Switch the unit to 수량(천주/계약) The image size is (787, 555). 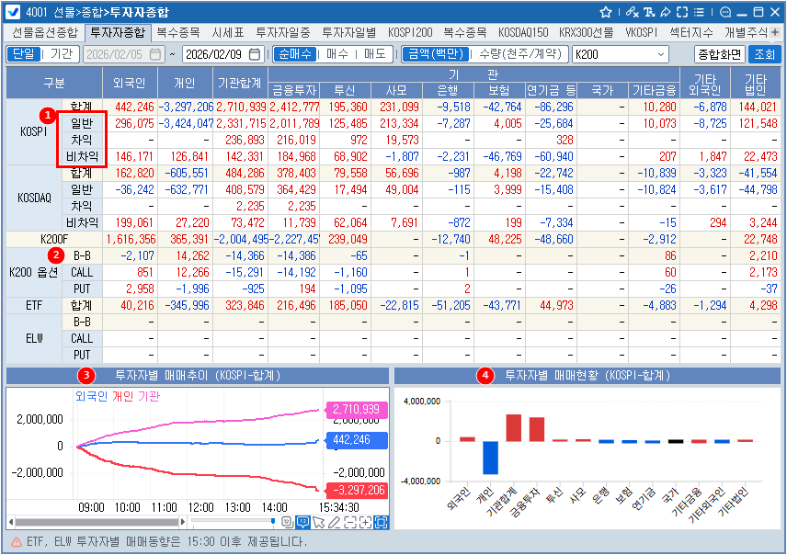tap(520, 54)
